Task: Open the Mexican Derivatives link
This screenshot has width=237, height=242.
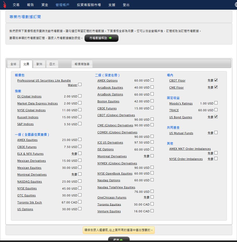Action: [x=31, y=161]
